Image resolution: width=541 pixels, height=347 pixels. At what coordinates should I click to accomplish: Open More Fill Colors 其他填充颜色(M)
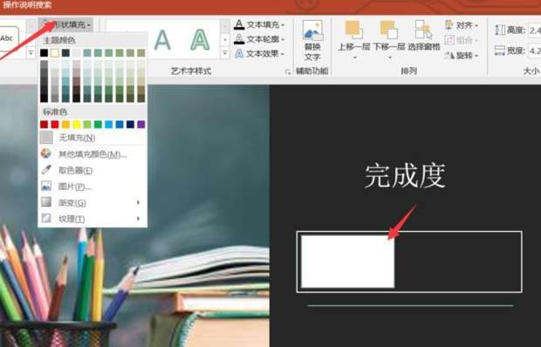(92, 154)
